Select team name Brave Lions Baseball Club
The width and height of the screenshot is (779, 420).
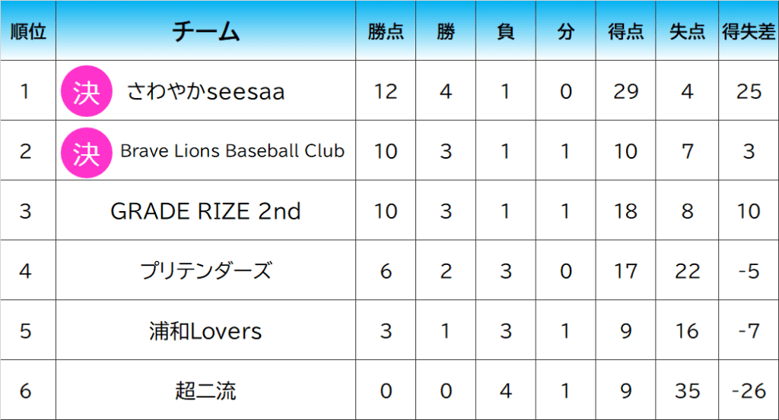(232, 150)
